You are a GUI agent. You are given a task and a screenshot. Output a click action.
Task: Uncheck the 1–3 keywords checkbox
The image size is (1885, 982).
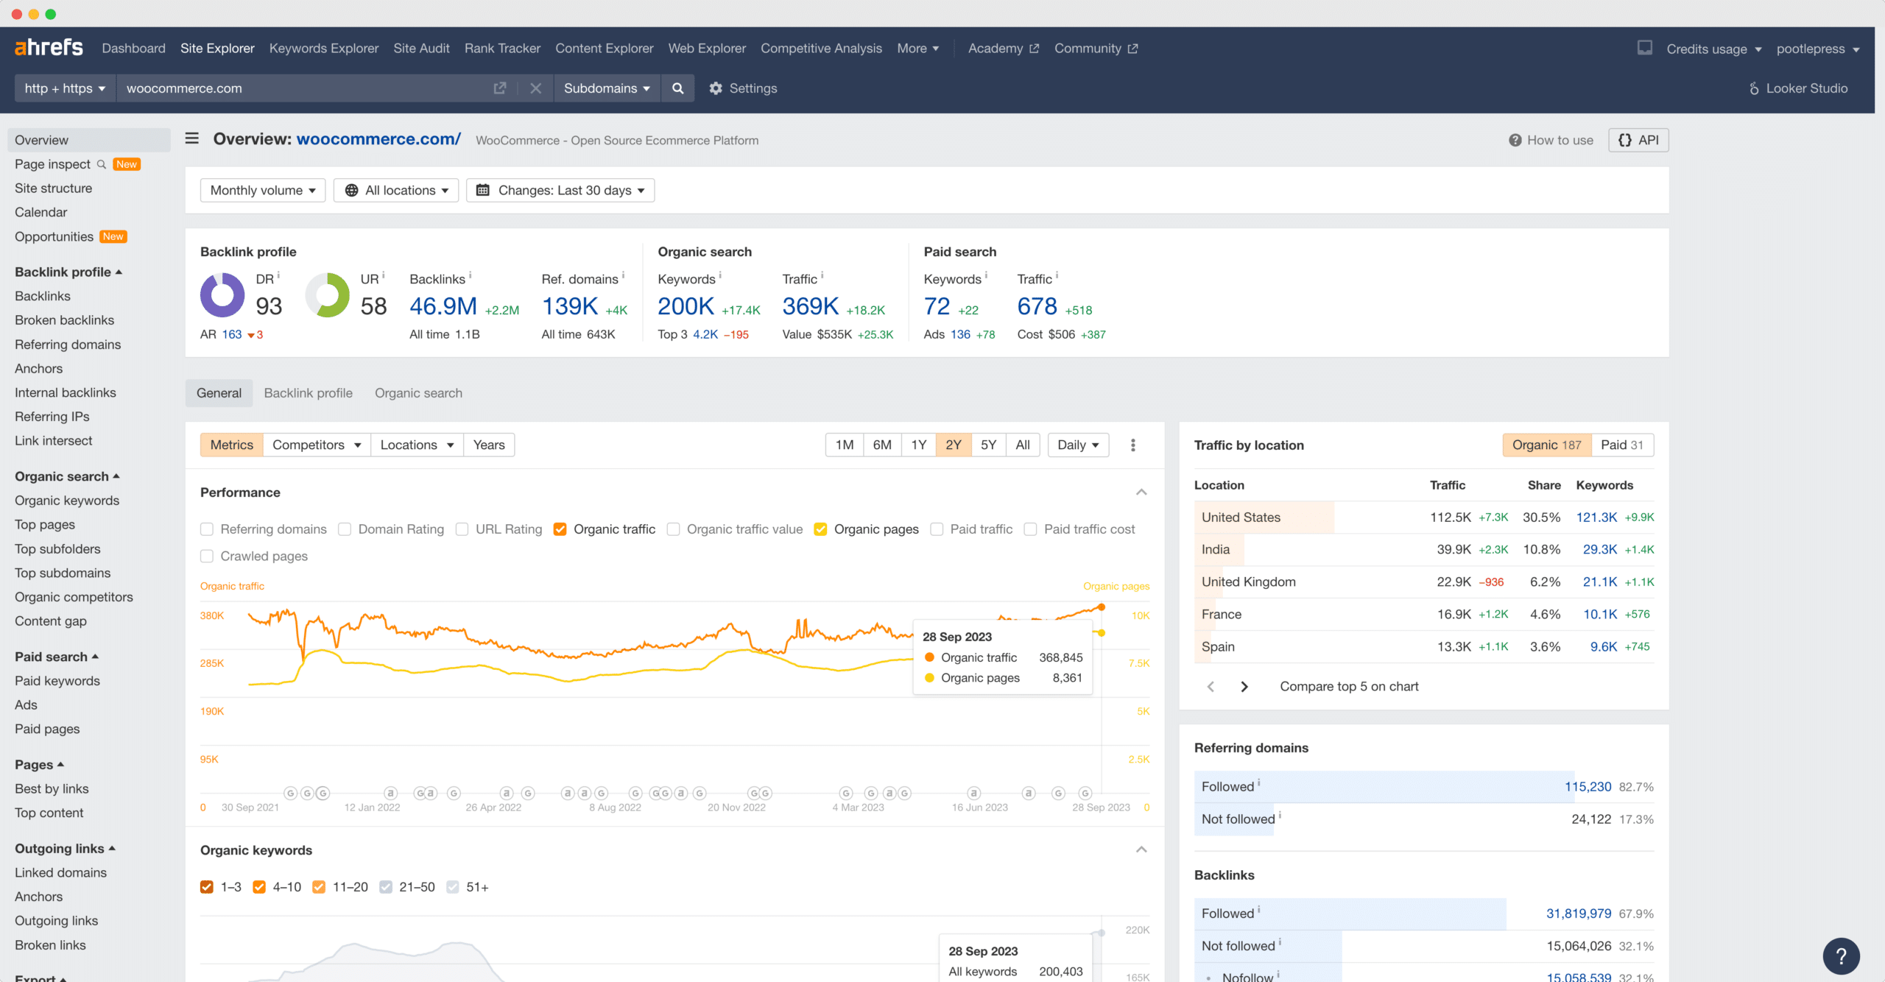pos(207,887)
